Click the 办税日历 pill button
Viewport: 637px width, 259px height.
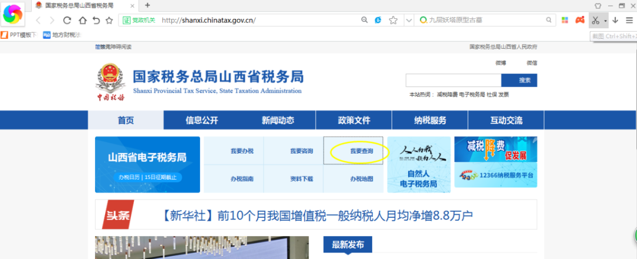coord(147,178)
